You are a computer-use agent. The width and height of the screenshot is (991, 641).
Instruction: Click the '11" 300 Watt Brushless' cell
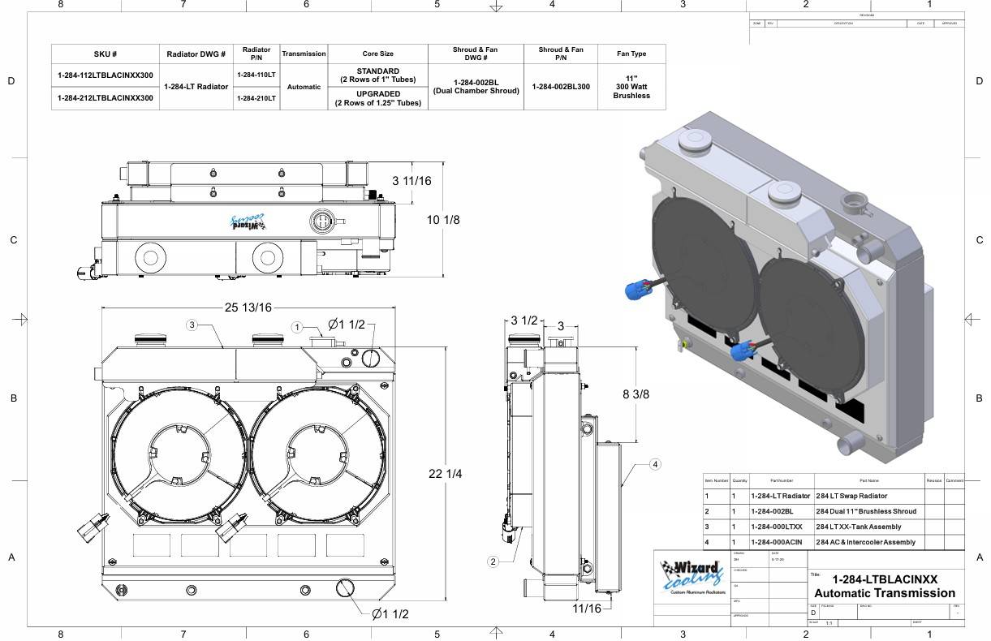631,87
